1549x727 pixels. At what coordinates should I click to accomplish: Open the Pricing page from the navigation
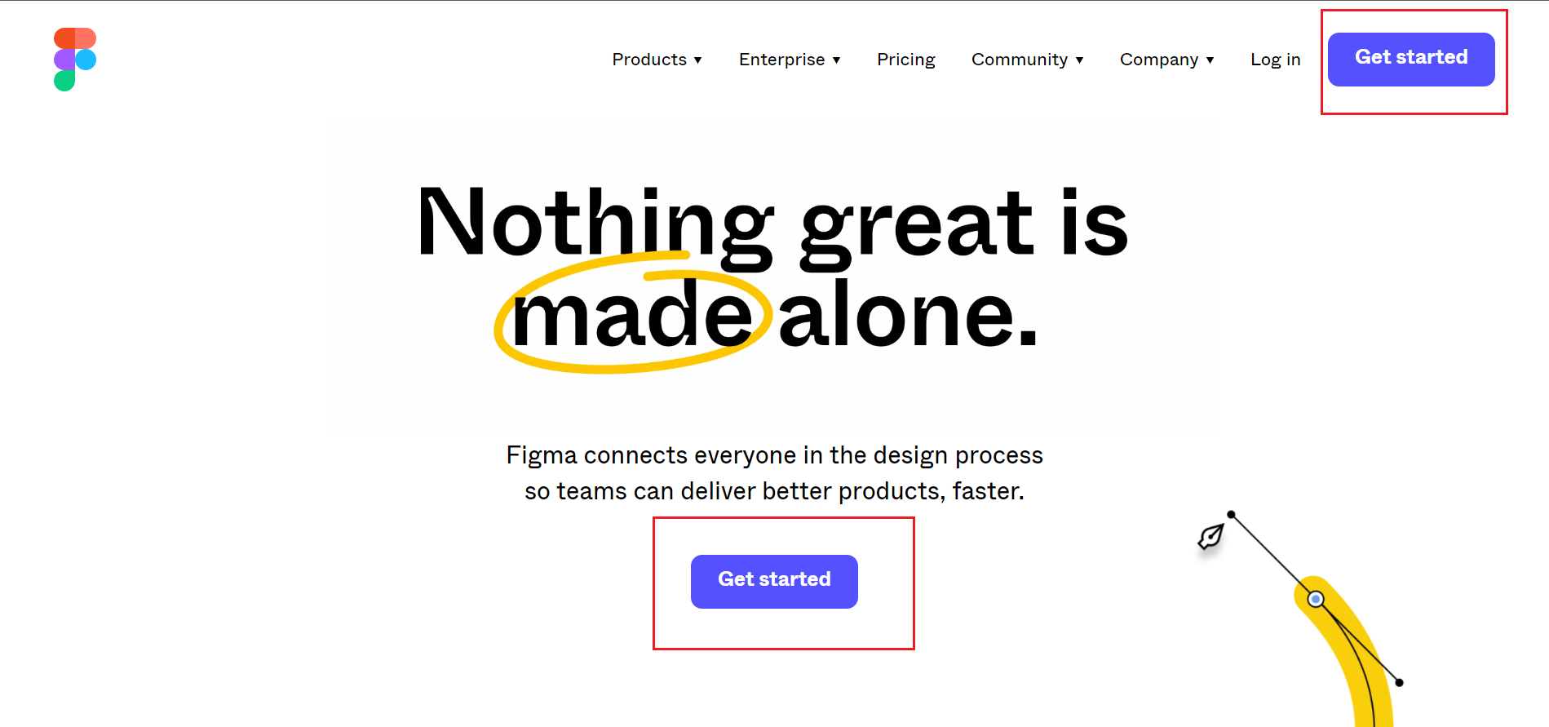tap(905, 59)
